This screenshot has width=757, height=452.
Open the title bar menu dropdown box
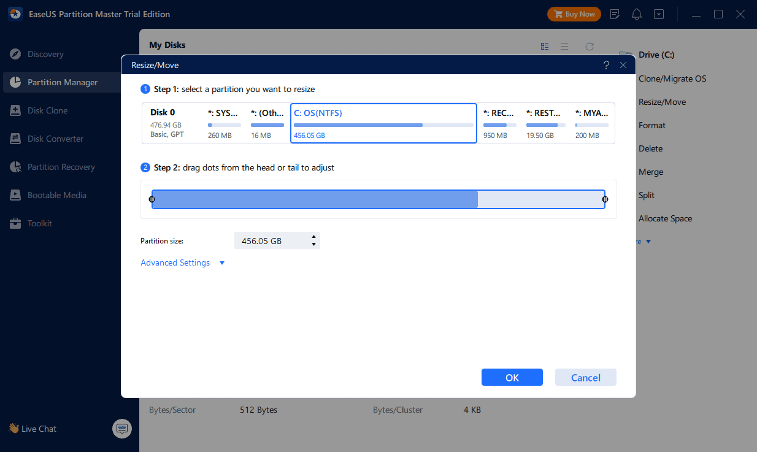pyautogui.click(x=658, y=14)
